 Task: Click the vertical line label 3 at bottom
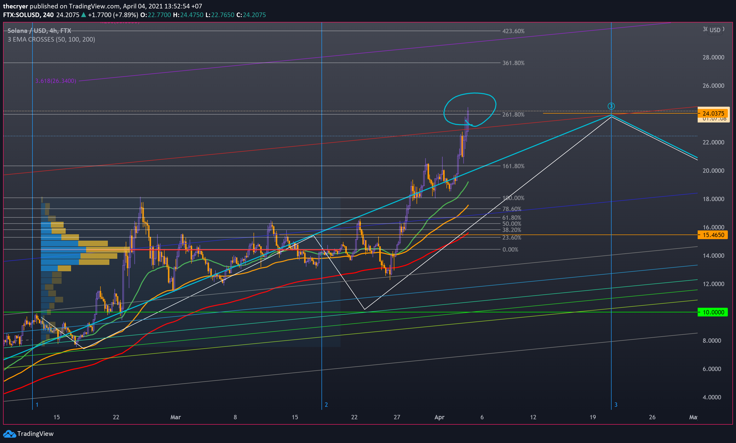coord(616,405)
